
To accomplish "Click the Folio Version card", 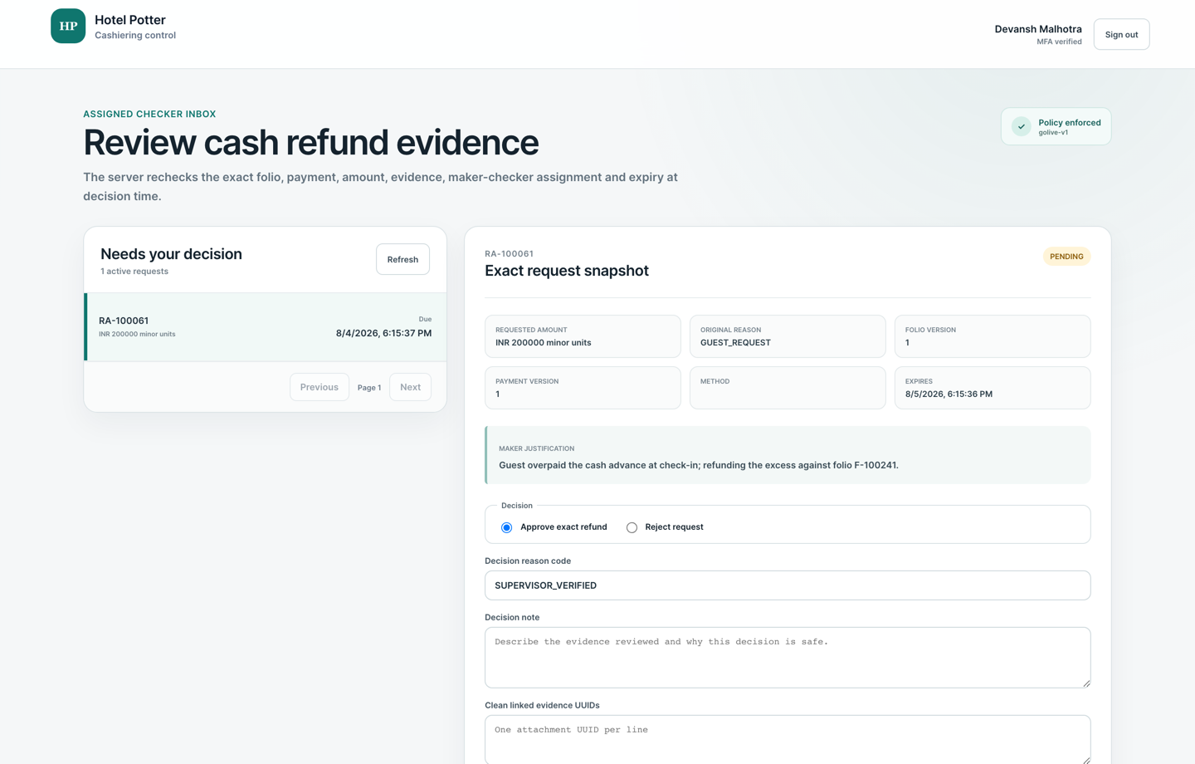I will pyautogui.click(x=993, y=336).
